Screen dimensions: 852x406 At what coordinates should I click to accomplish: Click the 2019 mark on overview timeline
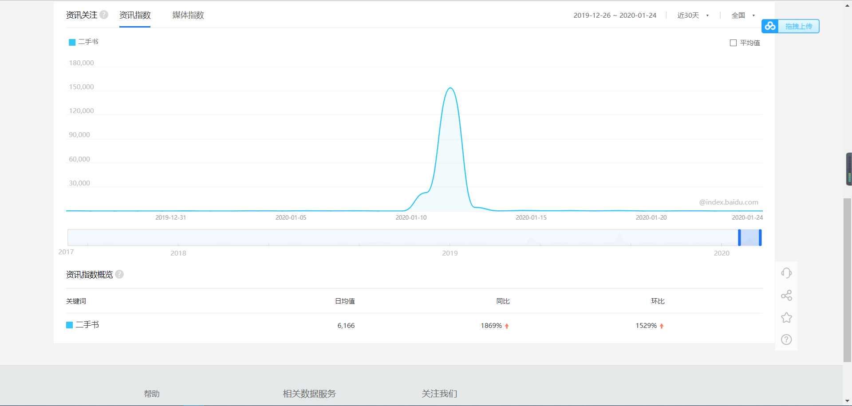[450, 253]
